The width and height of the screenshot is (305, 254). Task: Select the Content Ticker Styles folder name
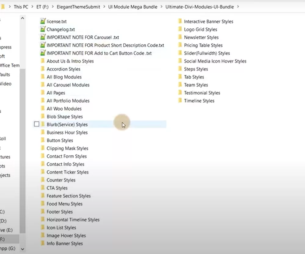pyautogui.click(x=67, y=172)
